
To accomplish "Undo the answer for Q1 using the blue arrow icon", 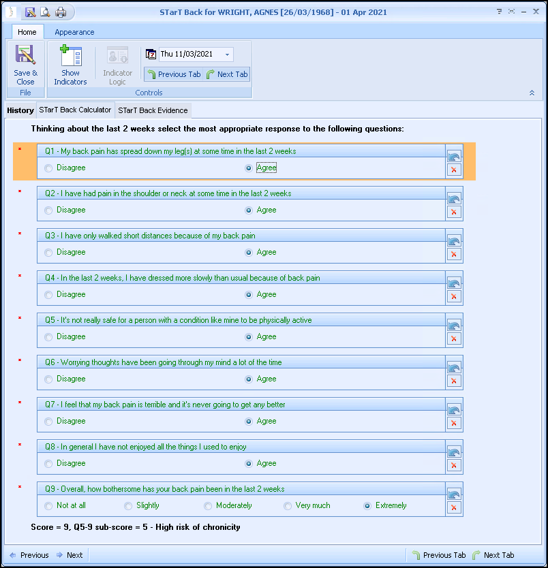I will (x=454, y=155).
